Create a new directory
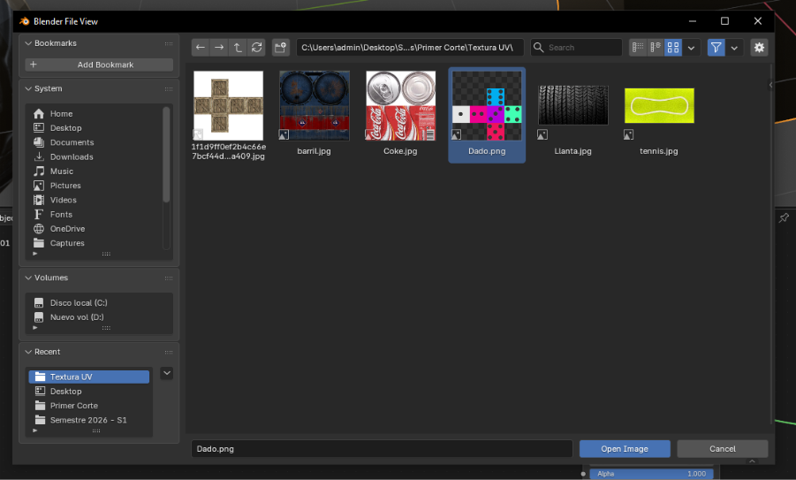The height and width of the screenshot is (480, 796). pyautogui.click(x=281, y=48)
